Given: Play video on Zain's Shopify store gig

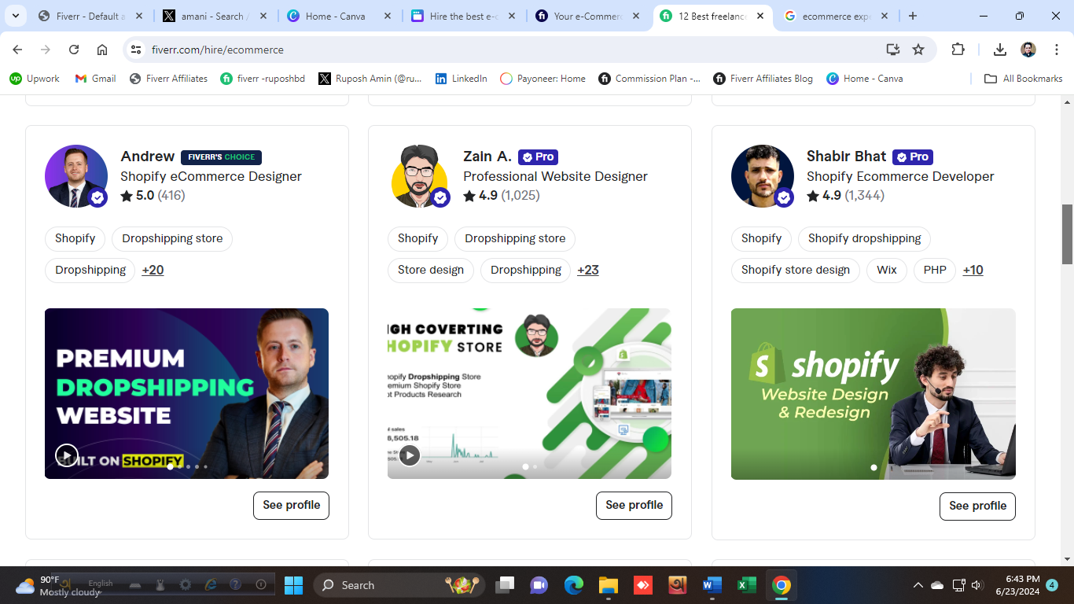Looking at the screenshot, I should [410, 455].
